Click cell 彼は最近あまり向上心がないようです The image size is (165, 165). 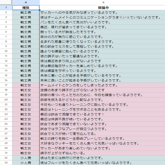click(102, 61)
